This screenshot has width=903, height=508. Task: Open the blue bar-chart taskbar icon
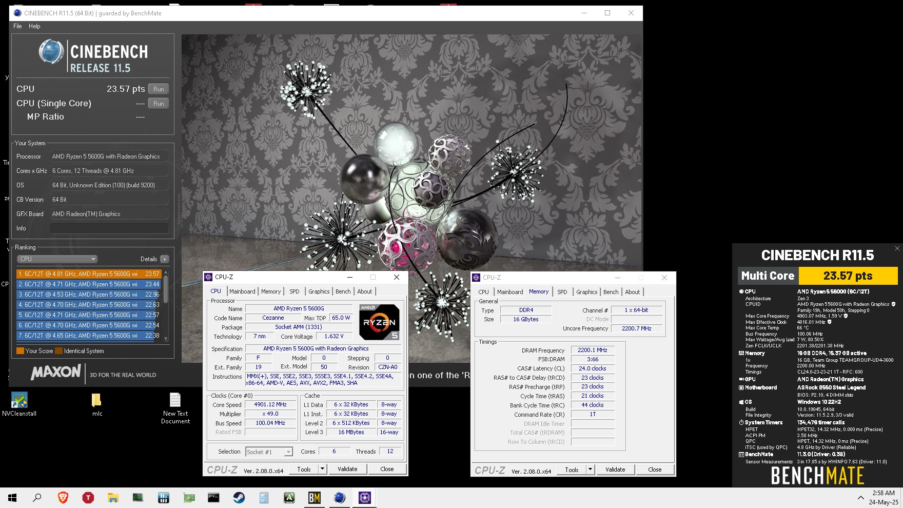163,497
